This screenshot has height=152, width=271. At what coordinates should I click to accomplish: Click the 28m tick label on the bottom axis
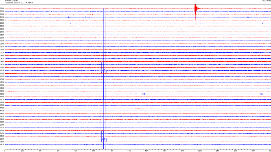253,151
